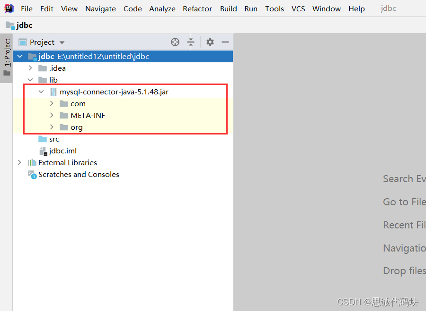Click the Project view window icon

(x=23, y=42)
